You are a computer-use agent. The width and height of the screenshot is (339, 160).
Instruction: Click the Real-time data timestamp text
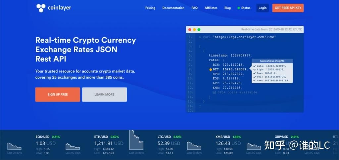(271, 29)
